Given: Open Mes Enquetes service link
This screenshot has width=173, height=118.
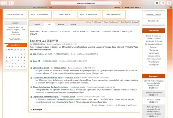Looking at the screenshot, I should tap(154, 65).
